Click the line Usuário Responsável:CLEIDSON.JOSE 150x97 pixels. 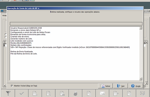click(26, 28)
